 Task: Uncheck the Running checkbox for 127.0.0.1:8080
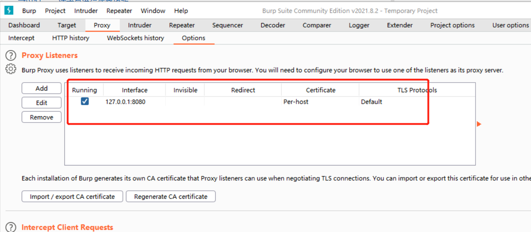point(85,102)
